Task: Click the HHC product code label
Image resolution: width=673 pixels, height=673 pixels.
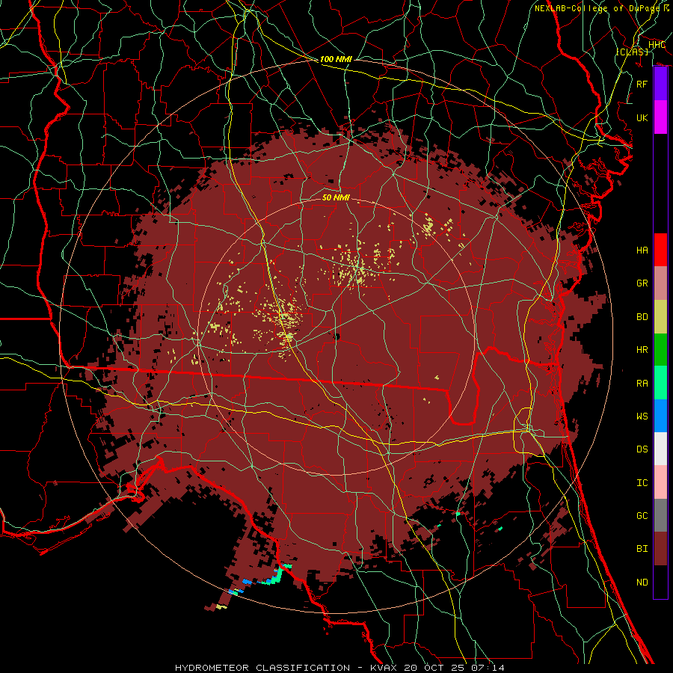Action: coord(657,45)
